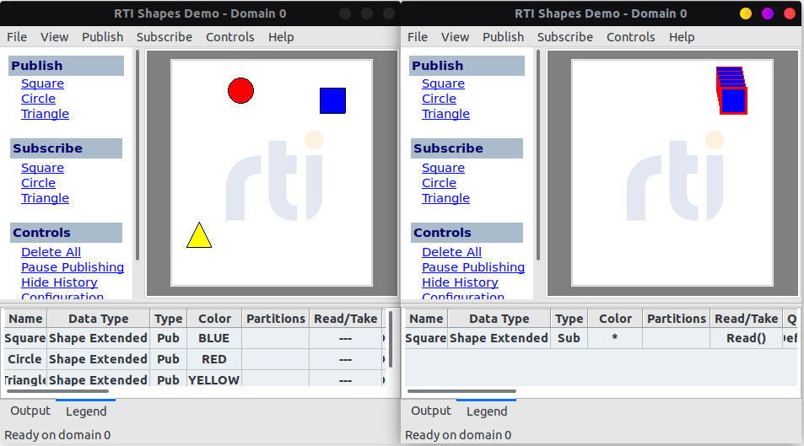Click Pause Publishing in left window
The height and width of the screenshot is (446, 804).
[x=73, y=267]
